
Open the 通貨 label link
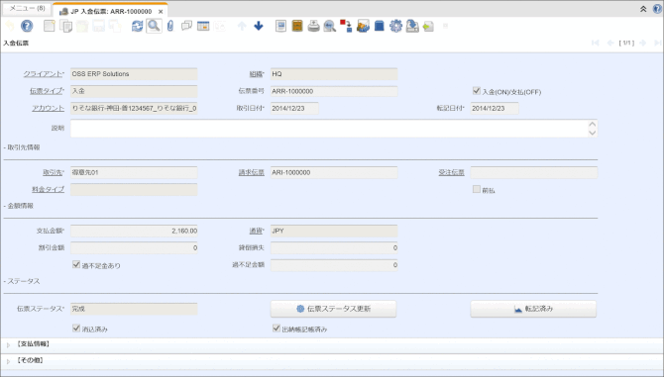tap(256, 231)
